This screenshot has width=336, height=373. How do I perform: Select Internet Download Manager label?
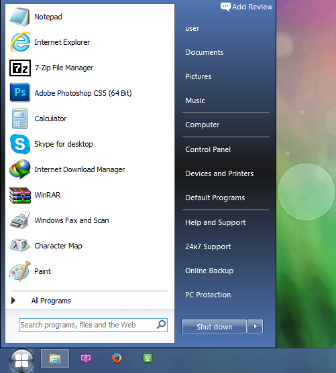pyautogui.click(x=80, y=169)
